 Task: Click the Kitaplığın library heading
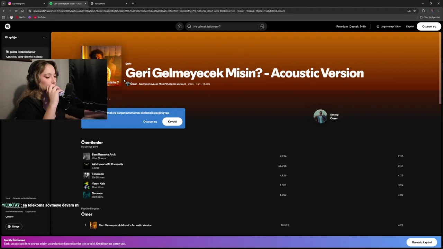pos(11,37)
